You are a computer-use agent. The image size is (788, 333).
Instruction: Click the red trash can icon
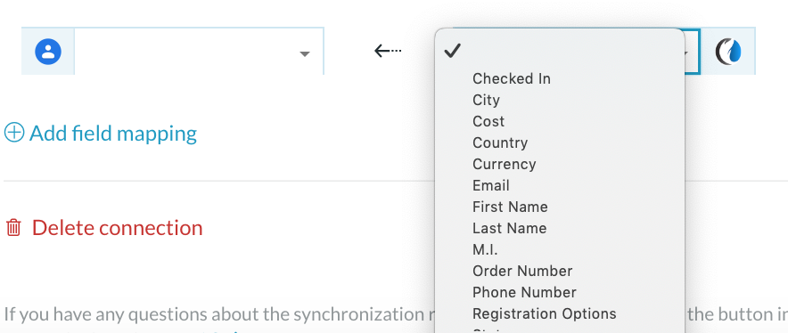tap(13, 228)
